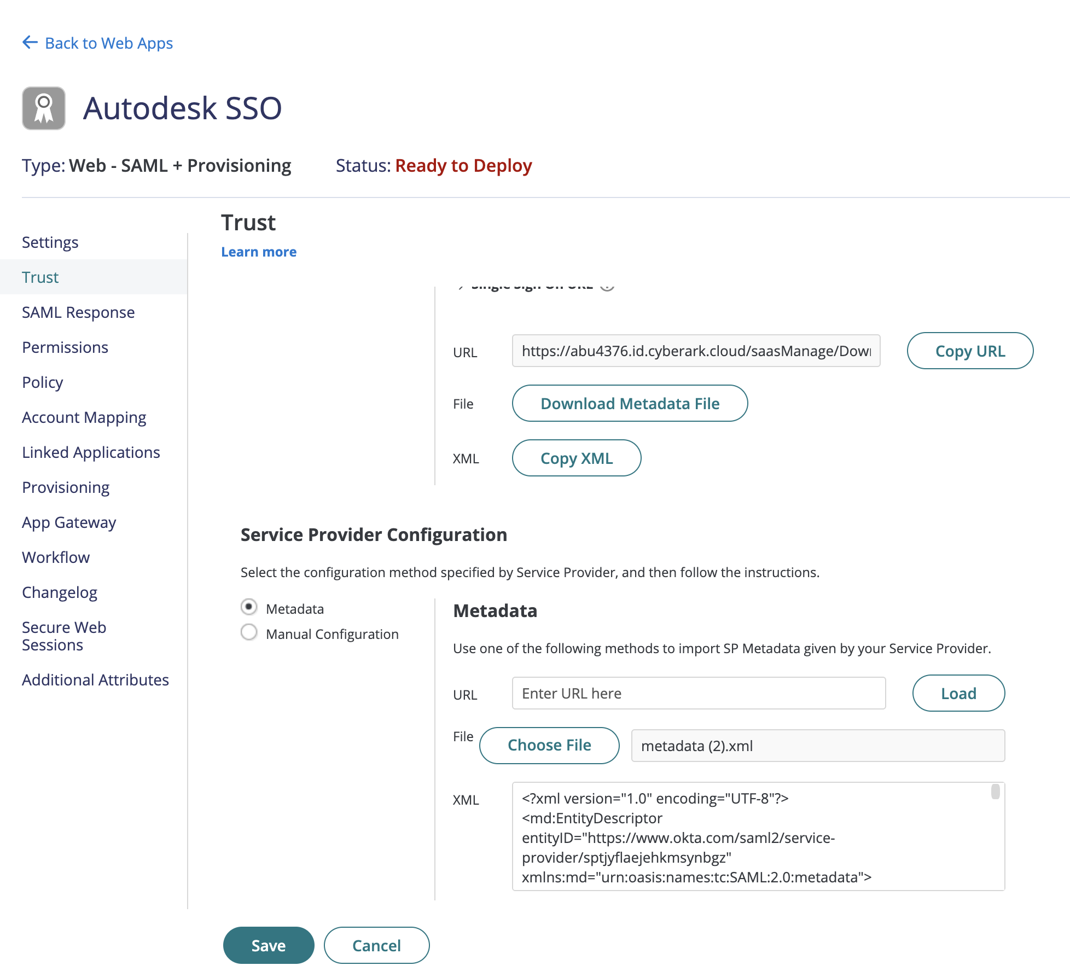Navigate to Additional Attributes
1070x977 pixels.
point(95,680)
